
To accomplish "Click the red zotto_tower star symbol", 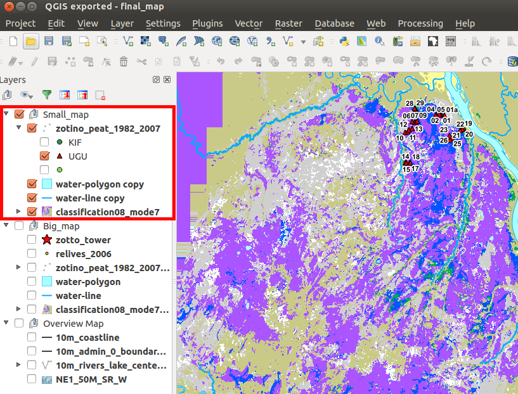I will pos(46,240).
